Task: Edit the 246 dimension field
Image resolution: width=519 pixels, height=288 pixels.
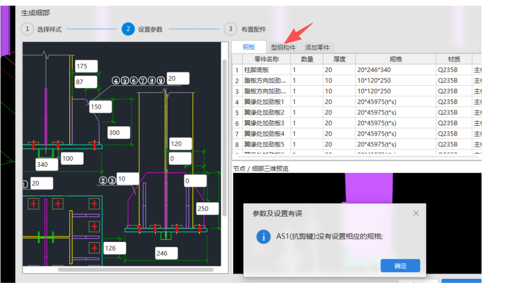Action: pyautogui.click(x=166, y=253)
